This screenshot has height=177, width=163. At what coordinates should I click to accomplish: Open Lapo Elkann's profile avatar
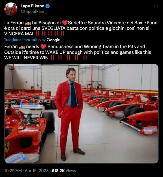(x=11, y=9)
